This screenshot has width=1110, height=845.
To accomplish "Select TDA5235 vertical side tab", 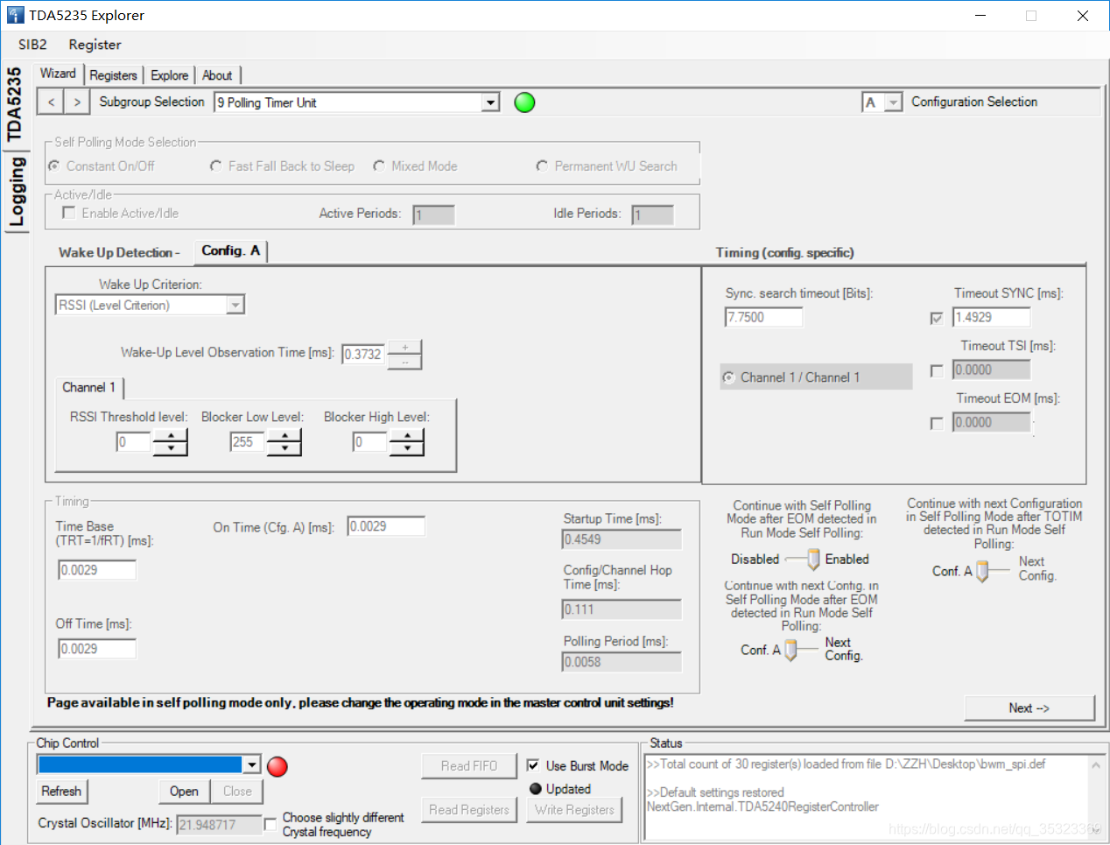I will pyautogui.click(x=14, y=104).
